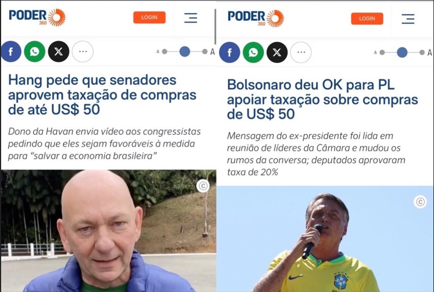Viewport: 434px width, 292px height.
Task: Click the Poder360 logo on the left page
Action: click(37, 17)
